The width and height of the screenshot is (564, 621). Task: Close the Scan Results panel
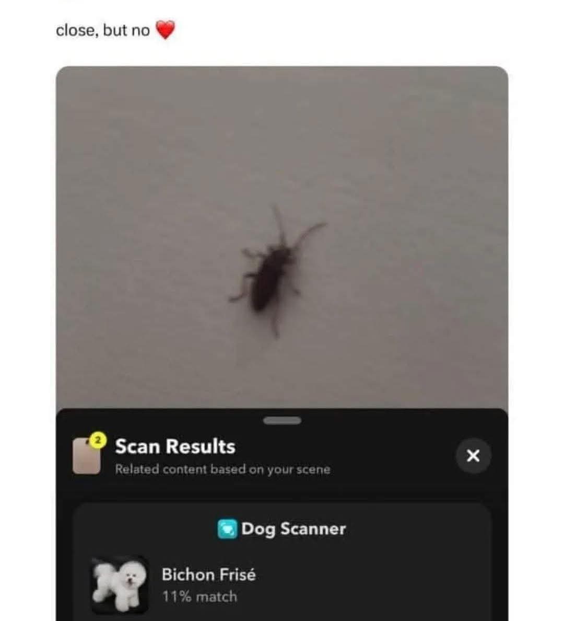[x=473, y=455]
